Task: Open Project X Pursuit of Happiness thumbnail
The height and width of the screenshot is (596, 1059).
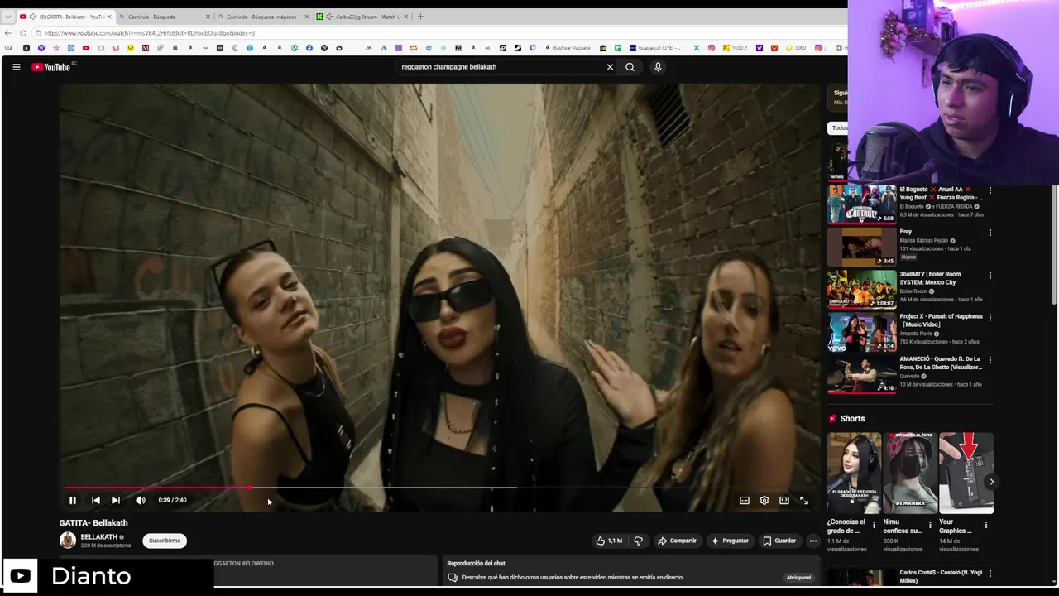Action: pyautogui.click(x=862, y=331)
